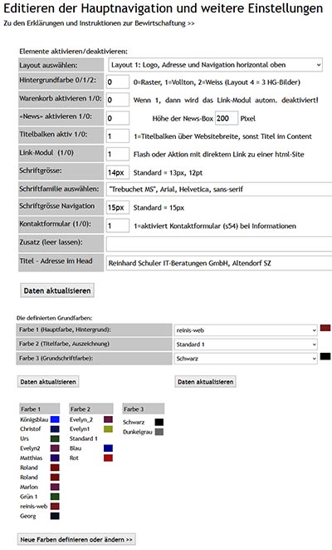Screen dimensions: 332x550
Task: Click the Königsblau color swatch
Action: (x=55, y=419)
